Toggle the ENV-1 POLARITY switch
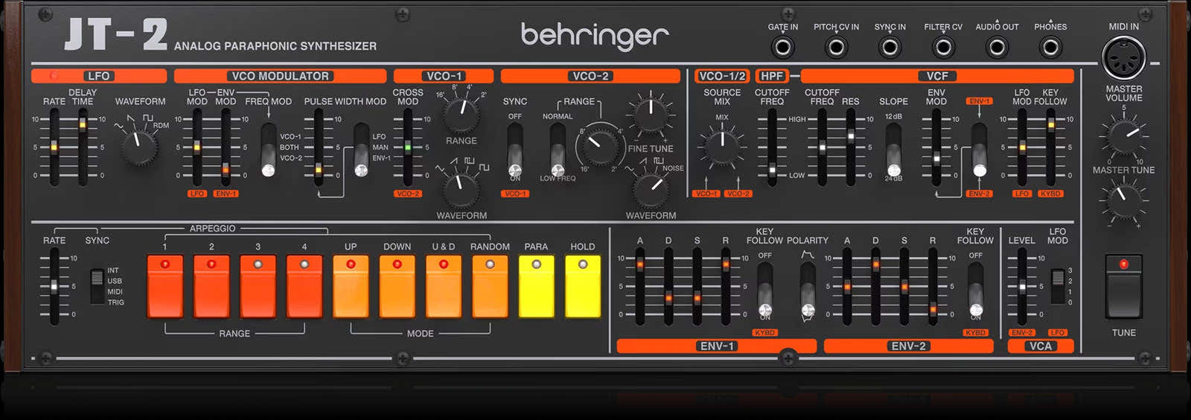 808,289
